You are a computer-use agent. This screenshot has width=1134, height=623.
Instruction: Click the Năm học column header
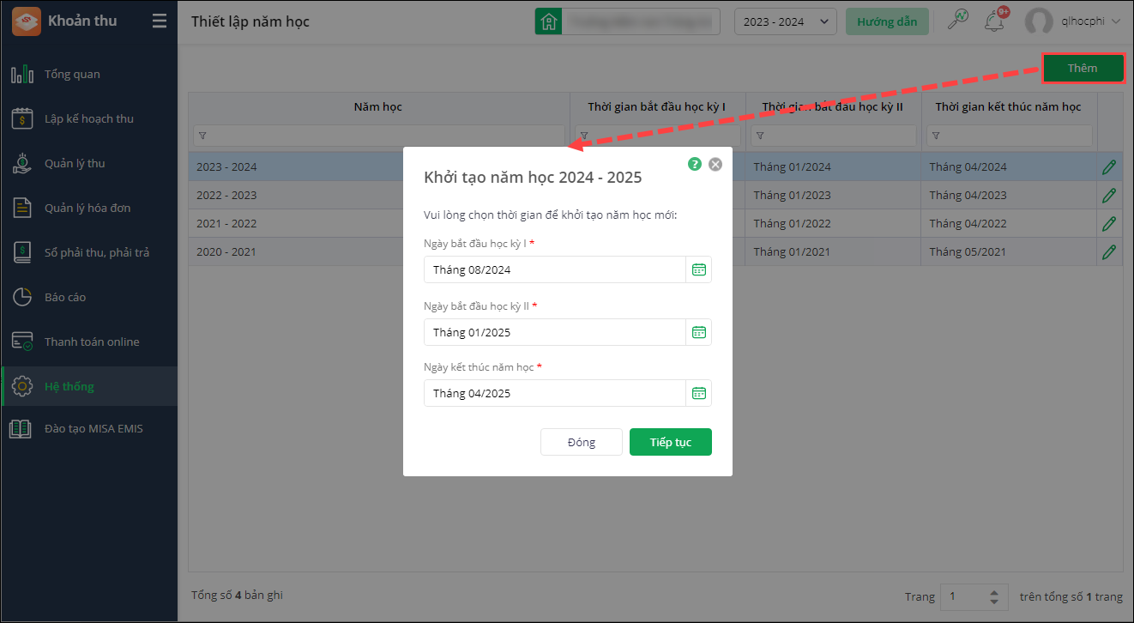tap(378, 107)
